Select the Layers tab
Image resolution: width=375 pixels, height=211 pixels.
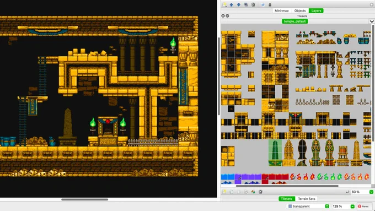[x=316, y=10]
